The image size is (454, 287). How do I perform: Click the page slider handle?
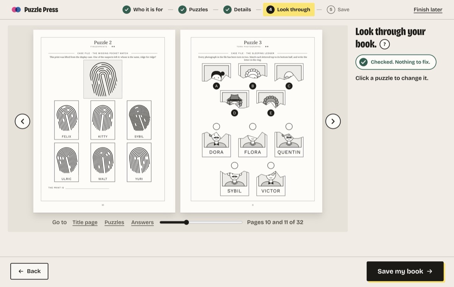click(x=186, y=222)
